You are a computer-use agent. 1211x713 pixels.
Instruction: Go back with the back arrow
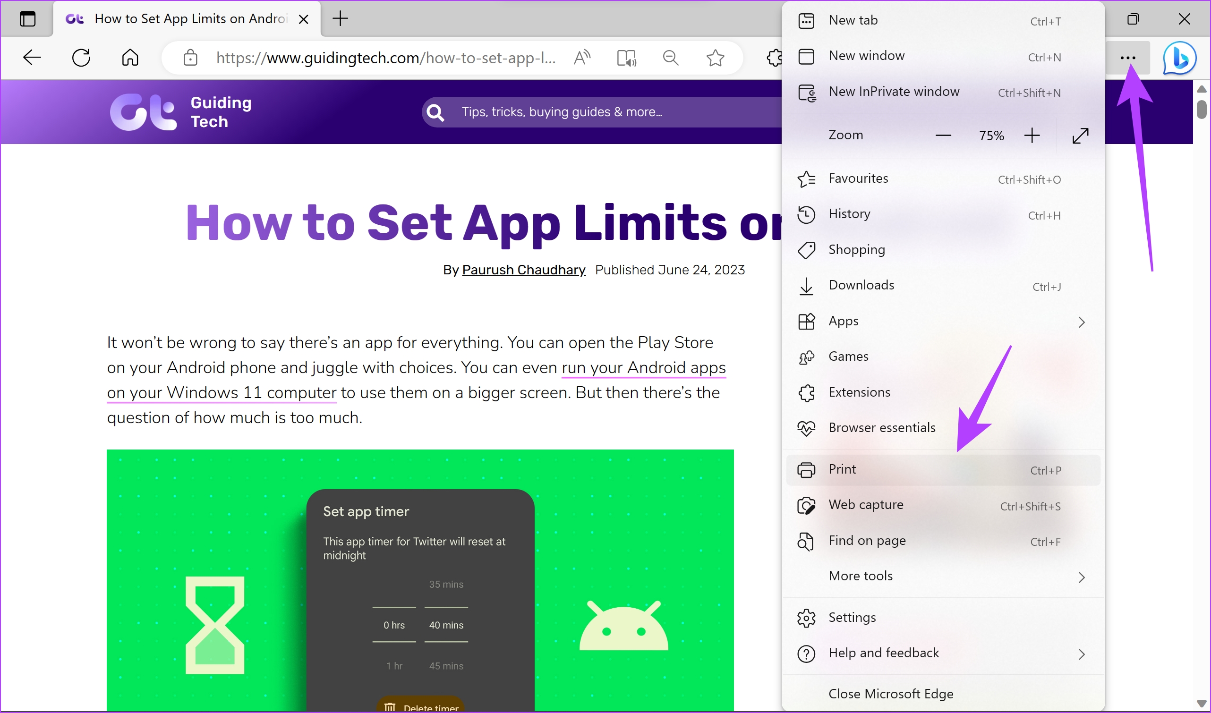coord(32,58)
